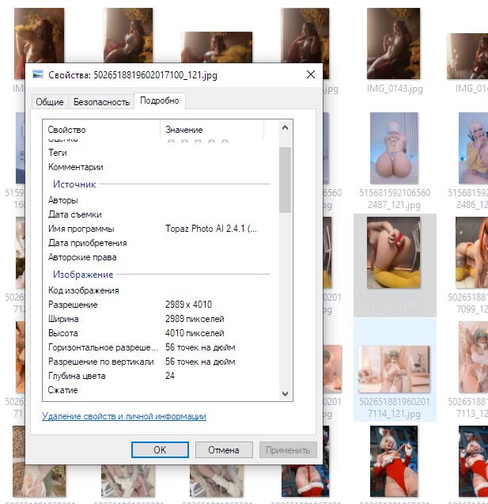The width and height of the screenshot is (488, 504).
Task: Select the Авторские права property row
Action: click(159, 257)
